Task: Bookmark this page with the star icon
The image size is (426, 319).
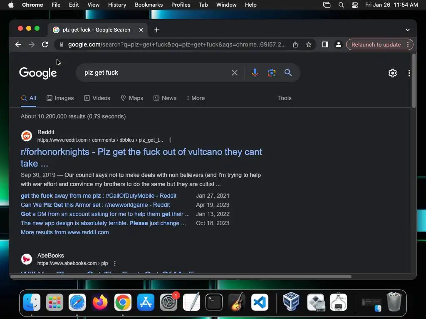Action: (309, 44)
